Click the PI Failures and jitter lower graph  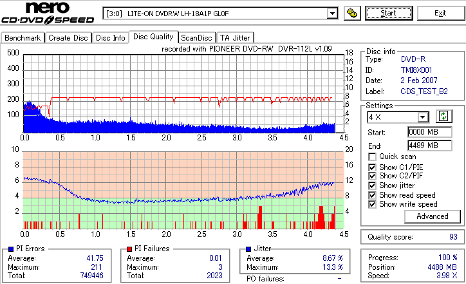pos(183,191)
